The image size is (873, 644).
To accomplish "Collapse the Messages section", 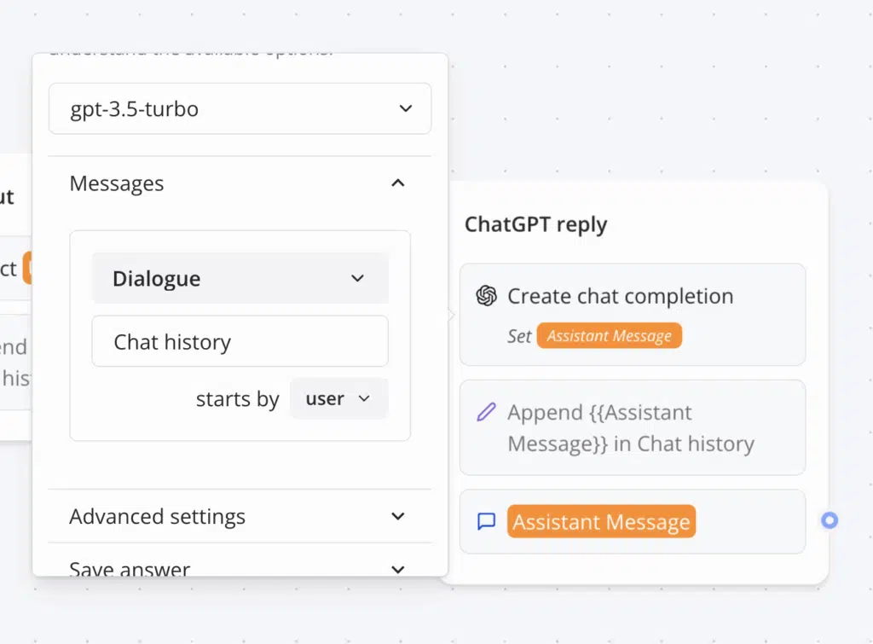I will (397, 183).
